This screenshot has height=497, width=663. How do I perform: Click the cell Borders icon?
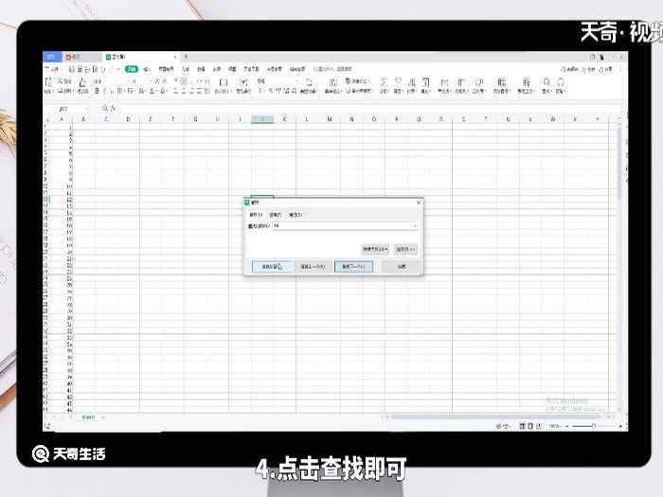(120, 91)
